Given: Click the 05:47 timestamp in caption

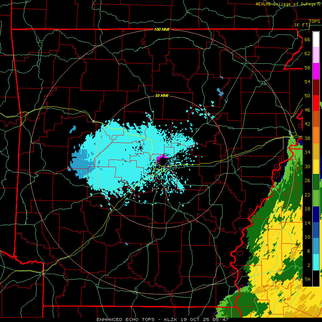Looking at the screenshot, I should coord(220,319).
